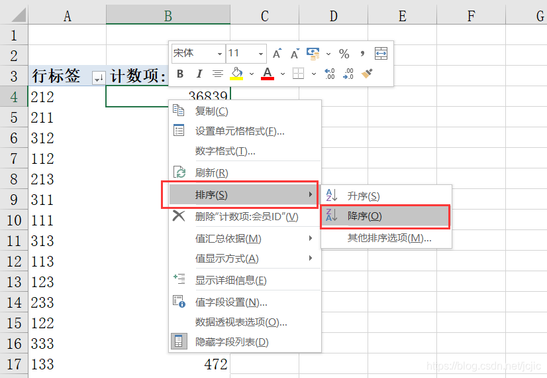Image resolution: width=547 pixels, height=378 pixels.
Task: Open 数据透视表选项(O)...
Action: point(244,322)
